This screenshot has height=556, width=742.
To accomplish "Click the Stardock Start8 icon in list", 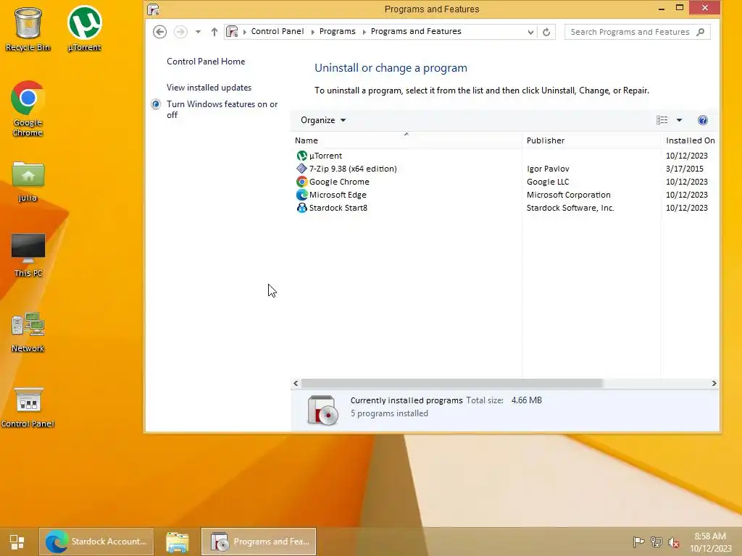I will tap(301, 208).
